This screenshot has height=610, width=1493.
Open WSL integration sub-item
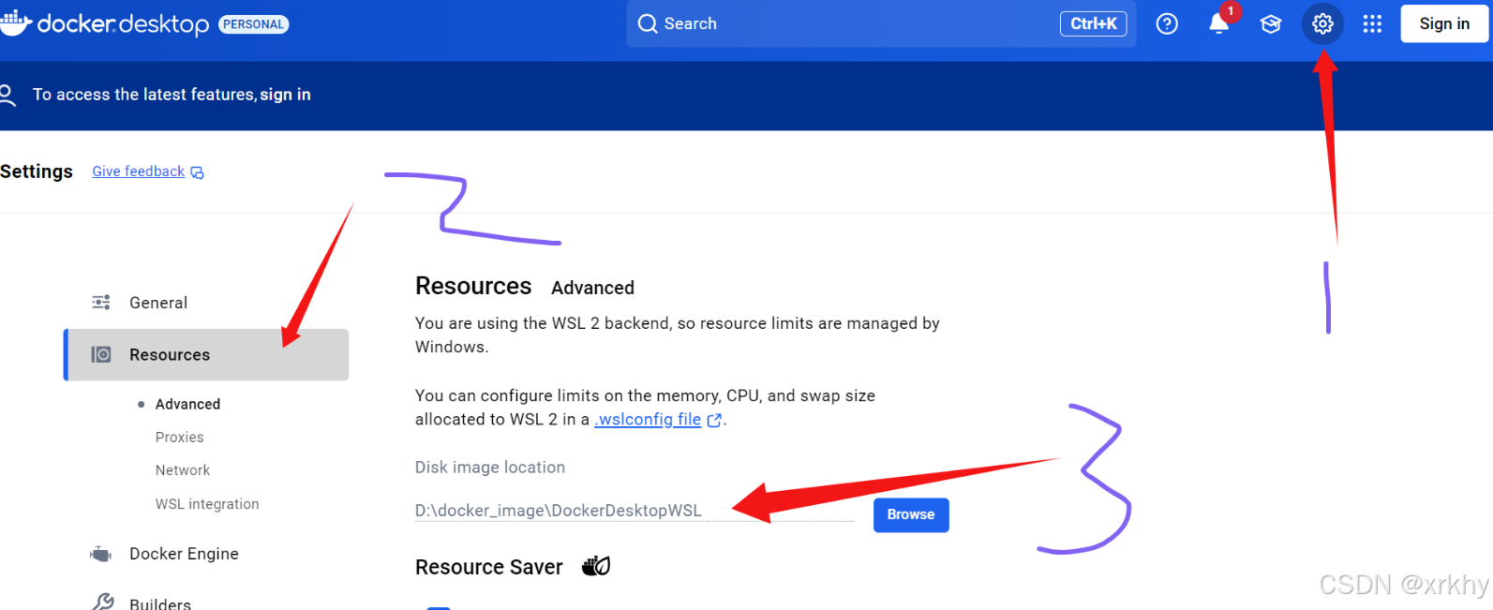[207, 504]
